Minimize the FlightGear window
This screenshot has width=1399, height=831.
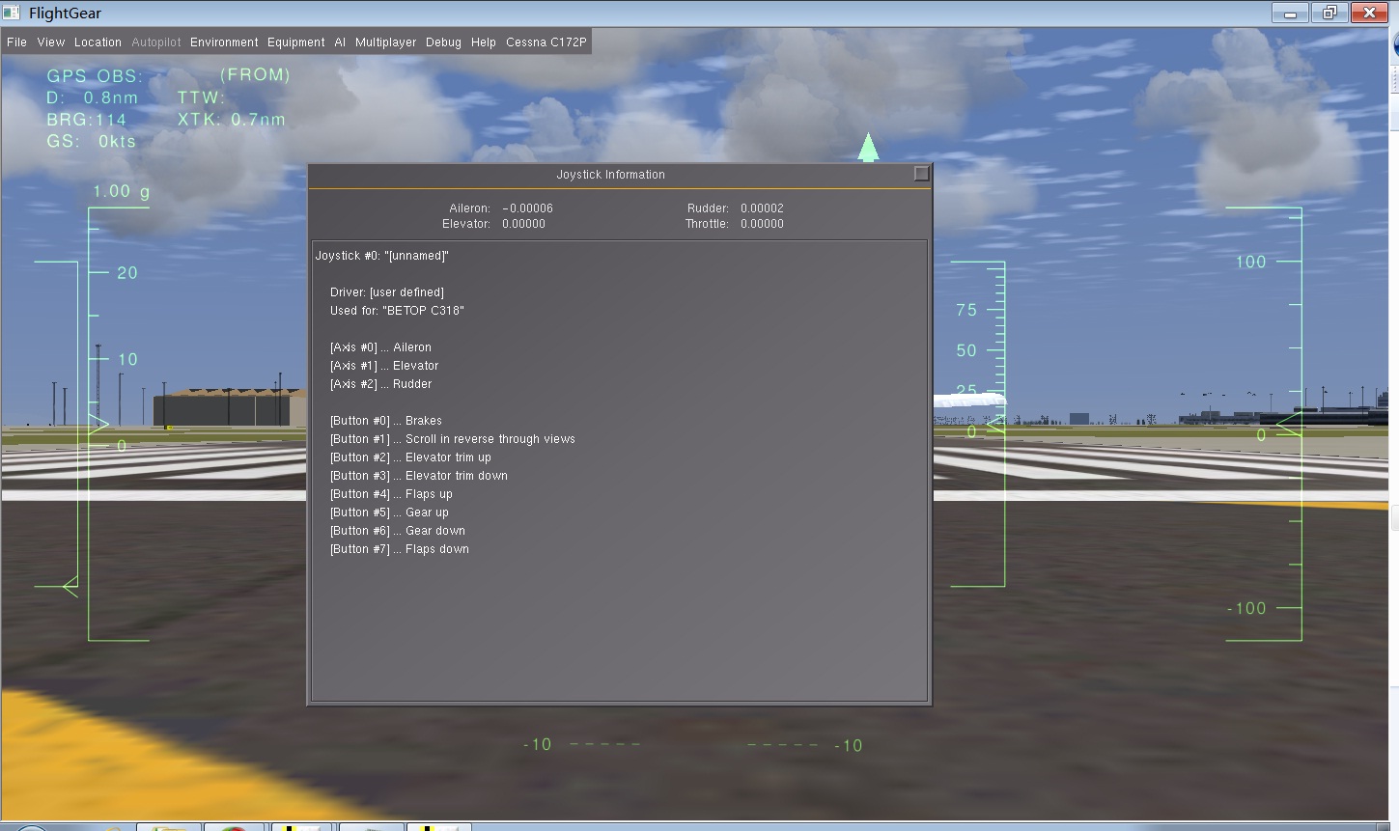click(x=1290, y=13)
